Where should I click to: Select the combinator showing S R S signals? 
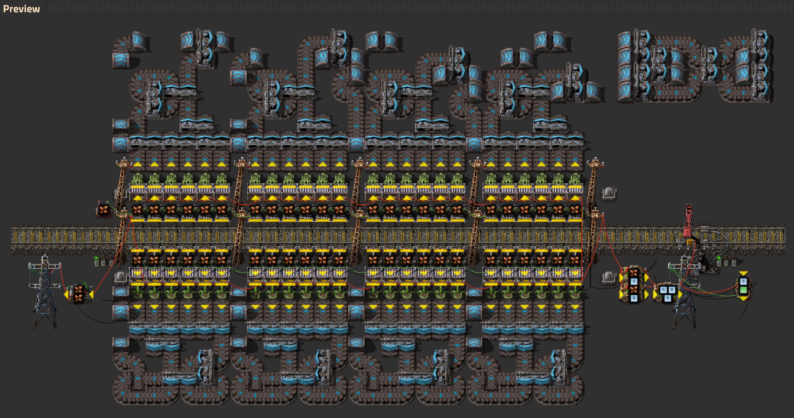point(667,293)
